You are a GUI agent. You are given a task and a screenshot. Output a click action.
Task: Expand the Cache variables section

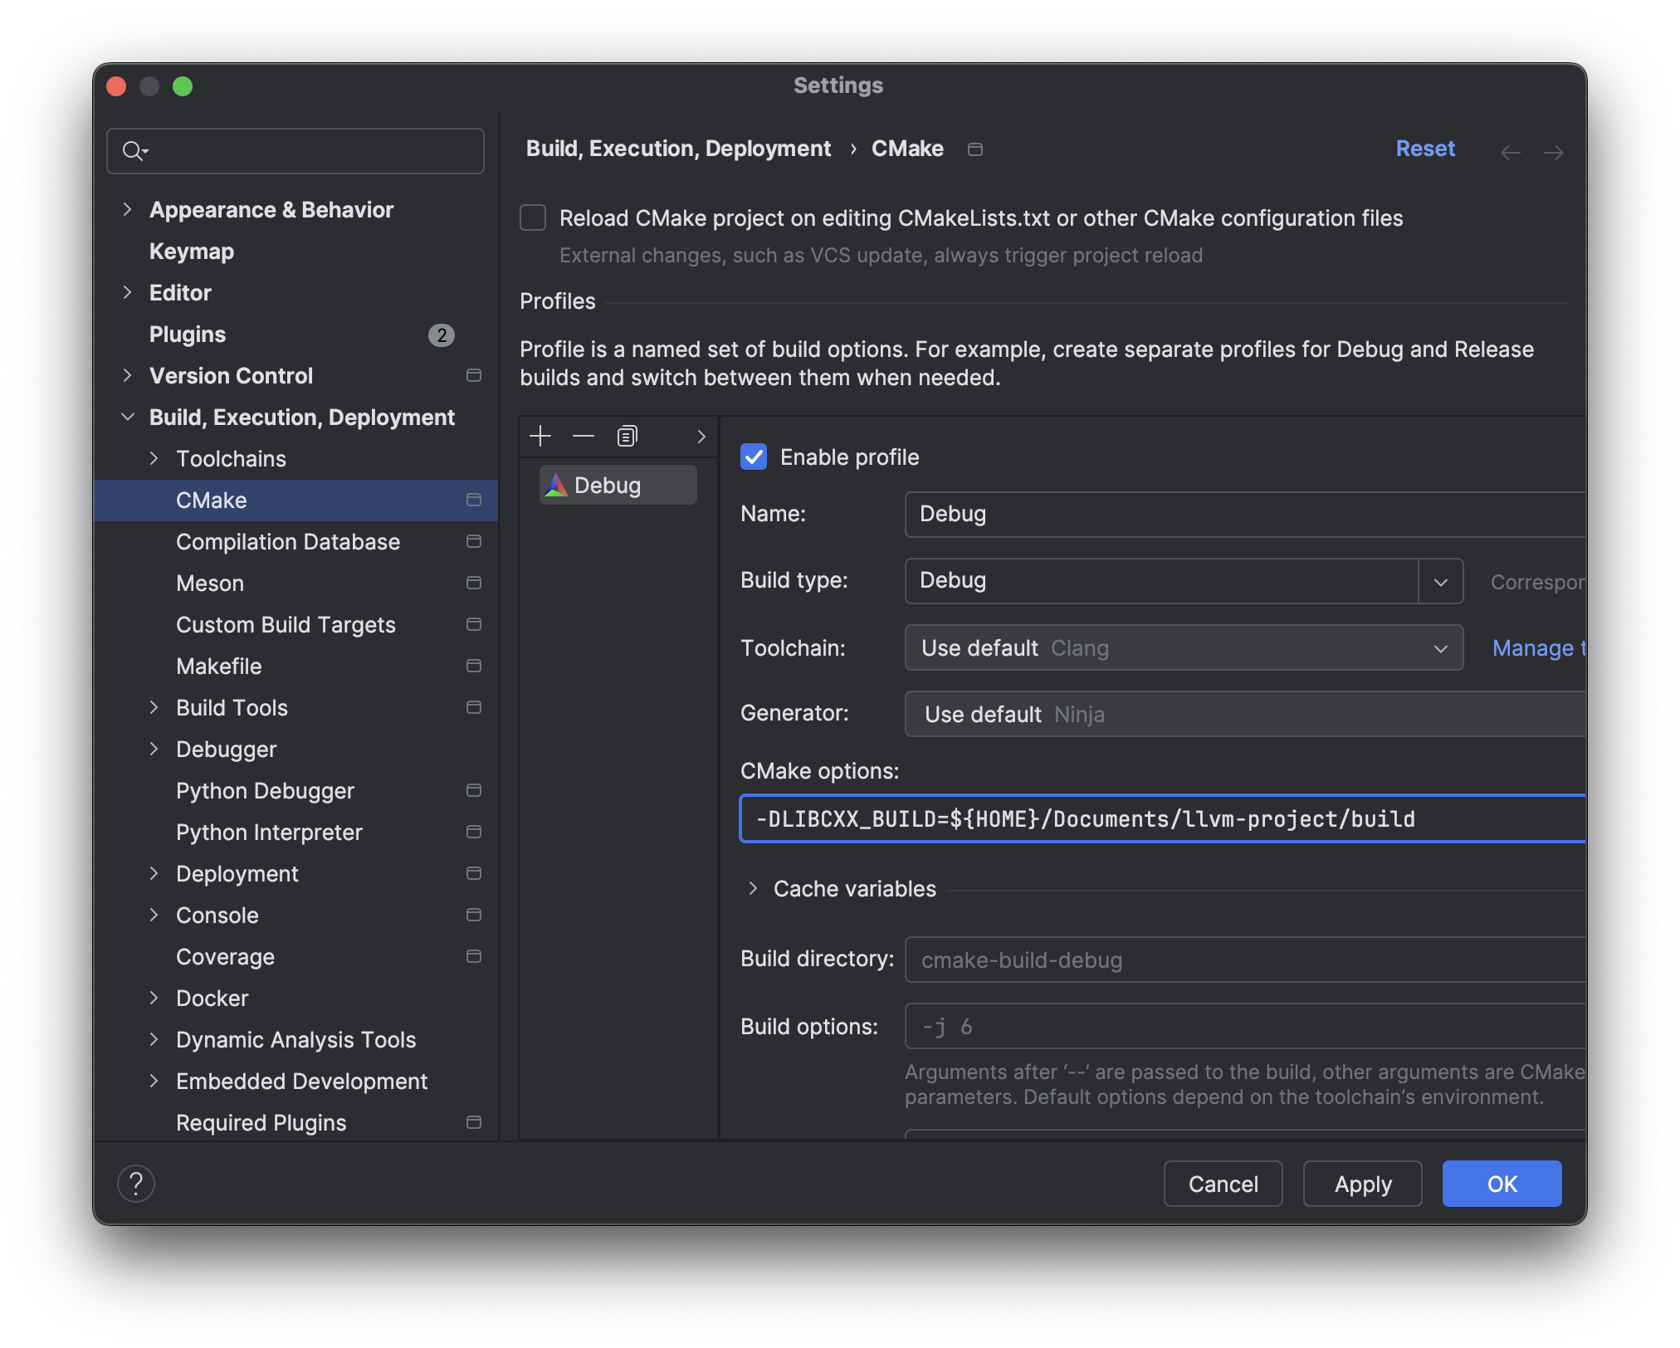tap(753, 888)
